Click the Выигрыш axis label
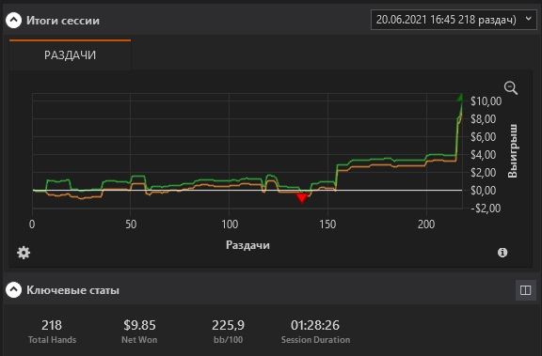 (x=513, y=150)
